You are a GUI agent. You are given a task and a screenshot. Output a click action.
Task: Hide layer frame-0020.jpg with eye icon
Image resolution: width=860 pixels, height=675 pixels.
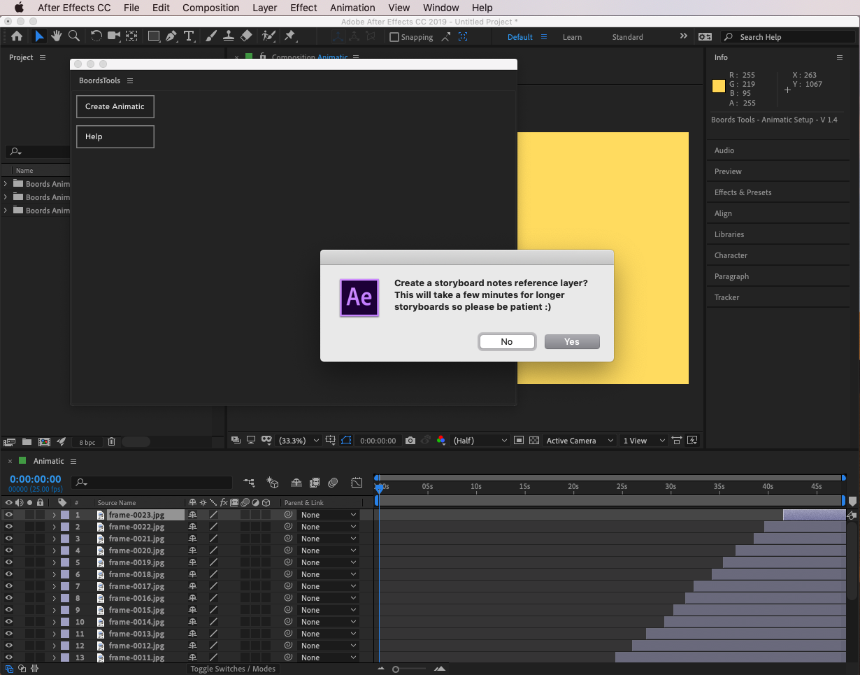tap(9, 550)
